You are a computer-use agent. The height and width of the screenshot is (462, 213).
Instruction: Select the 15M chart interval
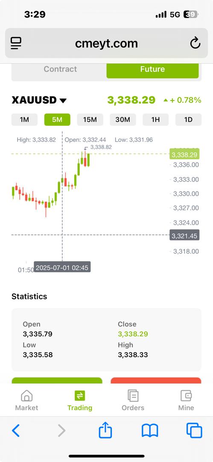(x=90, y=120)
